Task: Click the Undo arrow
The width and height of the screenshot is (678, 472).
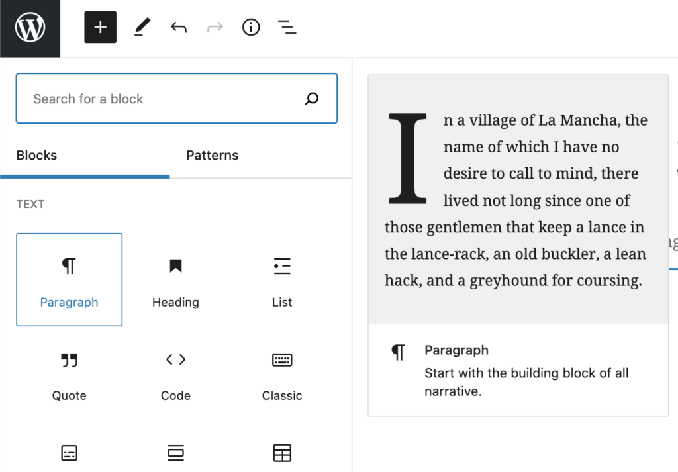Action: (178, 28)
